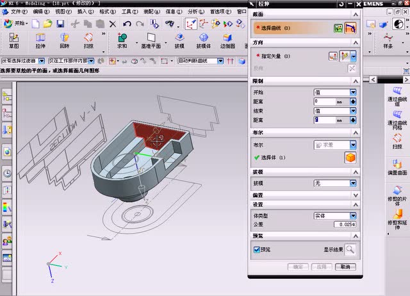Open the 工具 (Tools) menu

129,12
